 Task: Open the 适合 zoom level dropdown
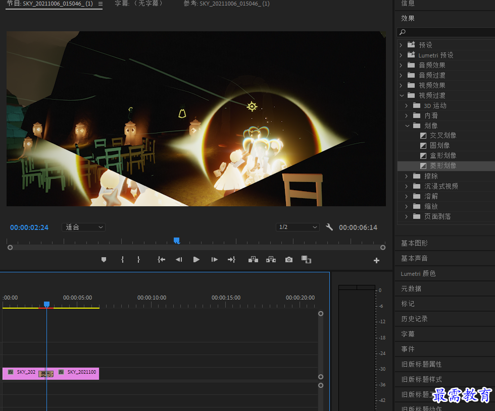[x=84, y=227]
